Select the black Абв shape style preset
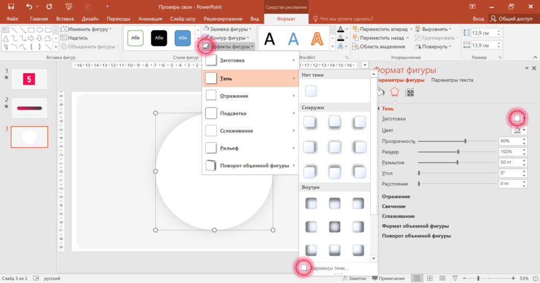Screen dimensions: 540x283 tap(159, 38)
